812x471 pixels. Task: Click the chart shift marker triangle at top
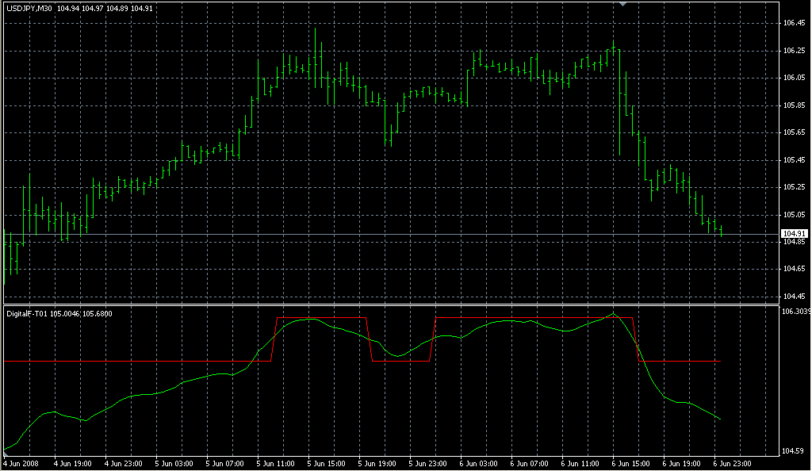coord(623,4)
